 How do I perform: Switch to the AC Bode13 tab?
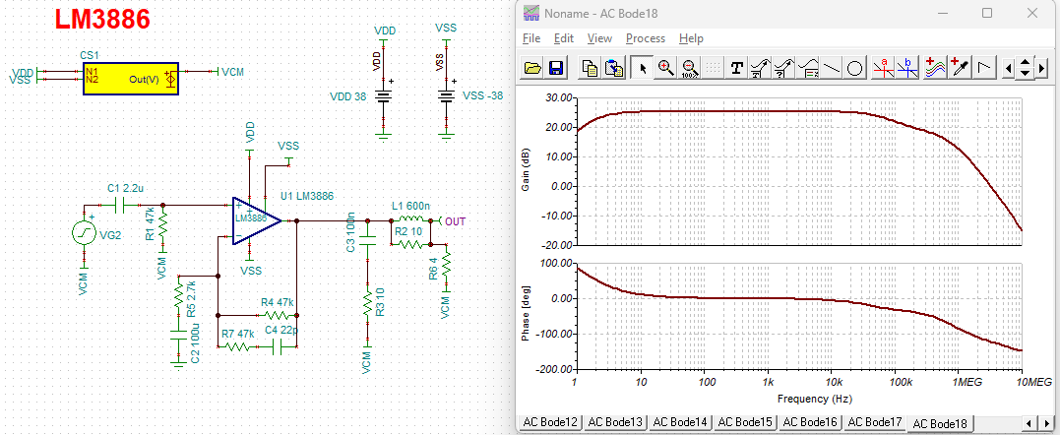pos(614,422)
